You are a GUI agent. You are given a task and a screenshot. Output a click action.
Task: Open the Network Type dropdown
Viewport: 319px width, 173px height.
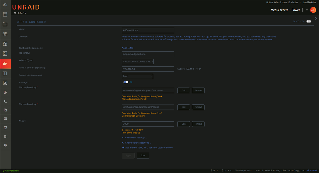click(x=138, y=62)
